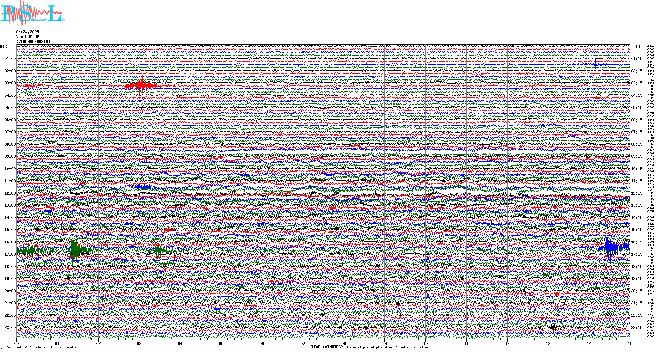The height and width of the screenshot is (352, 656).
Task: Click the blue burst near the 16:15 label
Action: coord(610,247)
